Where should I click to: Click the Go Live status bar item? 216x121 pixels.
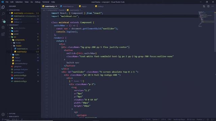(191, 120)
